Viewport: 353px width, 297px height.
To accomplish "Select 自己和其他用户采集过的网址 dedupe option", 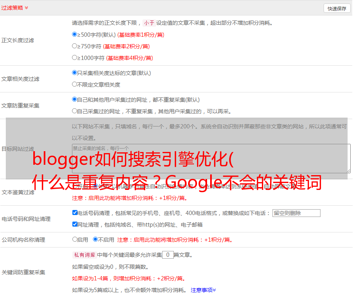I will [x=74, y=99].
